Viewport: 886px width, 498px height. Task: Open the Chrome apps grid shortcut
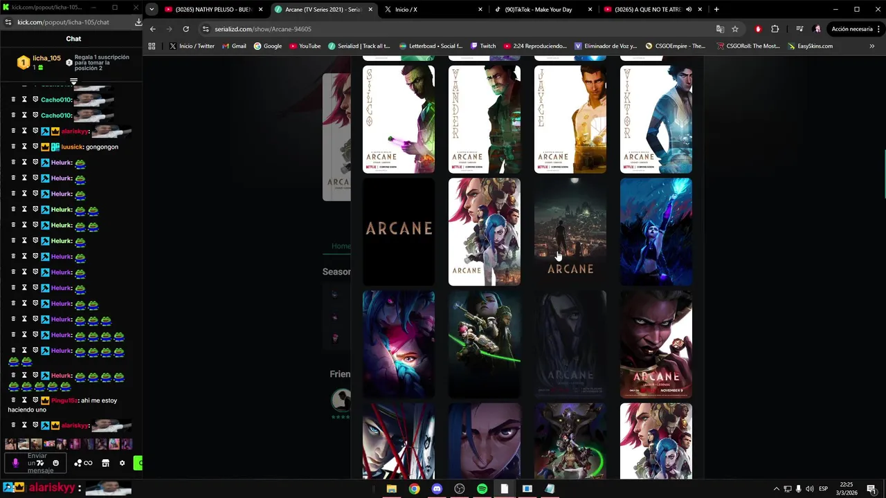click(x=152, y=46)
